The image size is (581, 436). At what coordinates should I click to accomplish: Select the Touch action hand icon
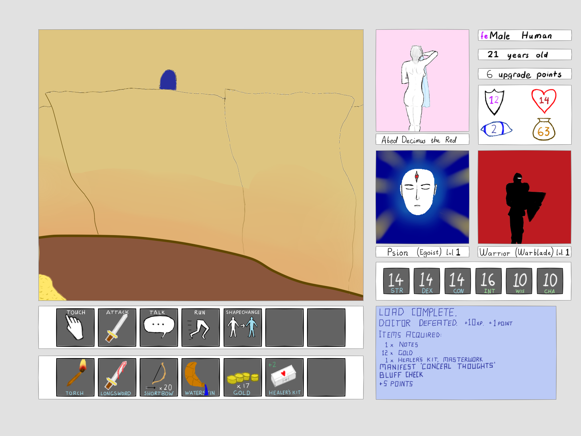75,327
